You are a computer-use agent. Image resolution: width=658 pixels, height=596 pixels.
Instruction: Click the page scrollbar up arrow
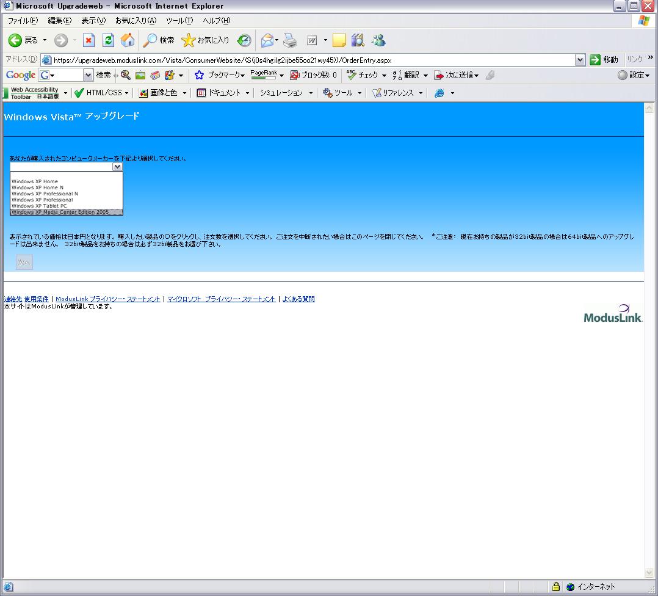(649, 108)
